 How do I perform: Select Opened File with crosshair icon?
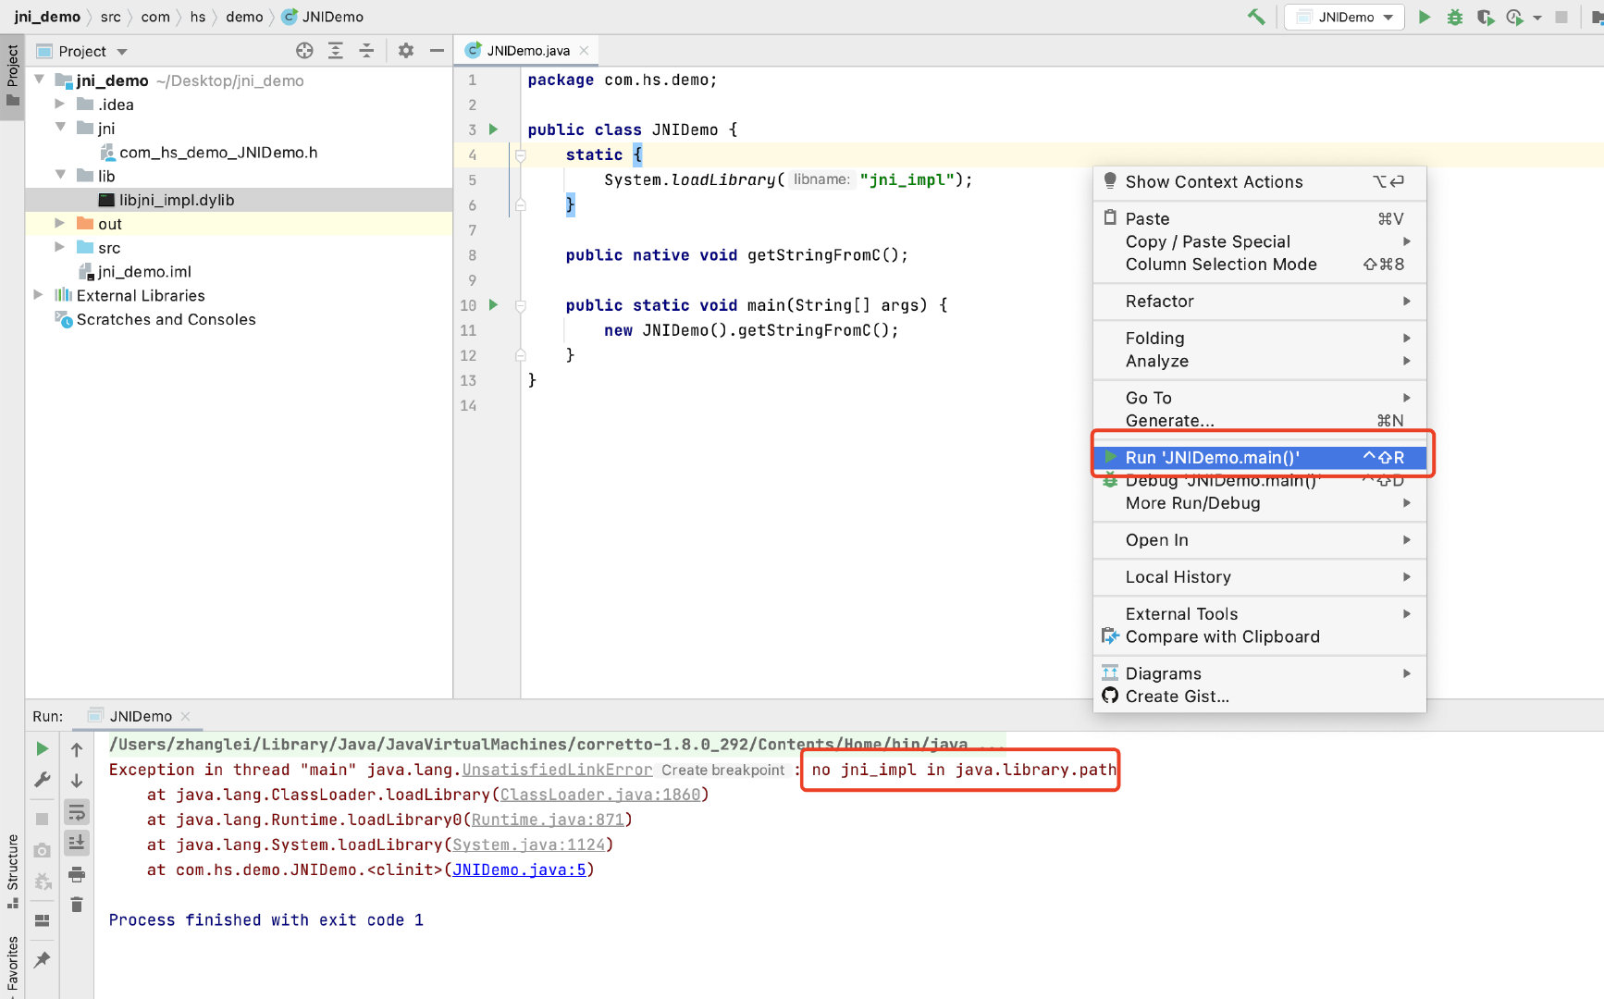coord(304,51)
